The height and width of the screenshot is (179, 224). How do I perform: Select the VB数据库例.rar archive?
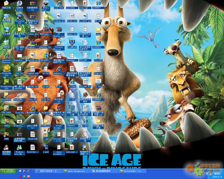click(x=33, y=6)
